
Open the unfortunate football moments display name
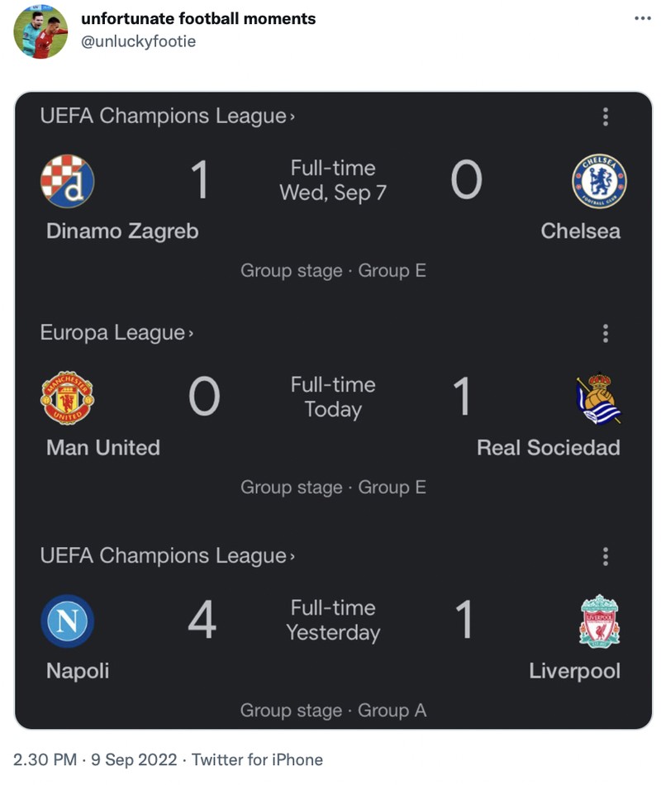click(x=198, y=18)
